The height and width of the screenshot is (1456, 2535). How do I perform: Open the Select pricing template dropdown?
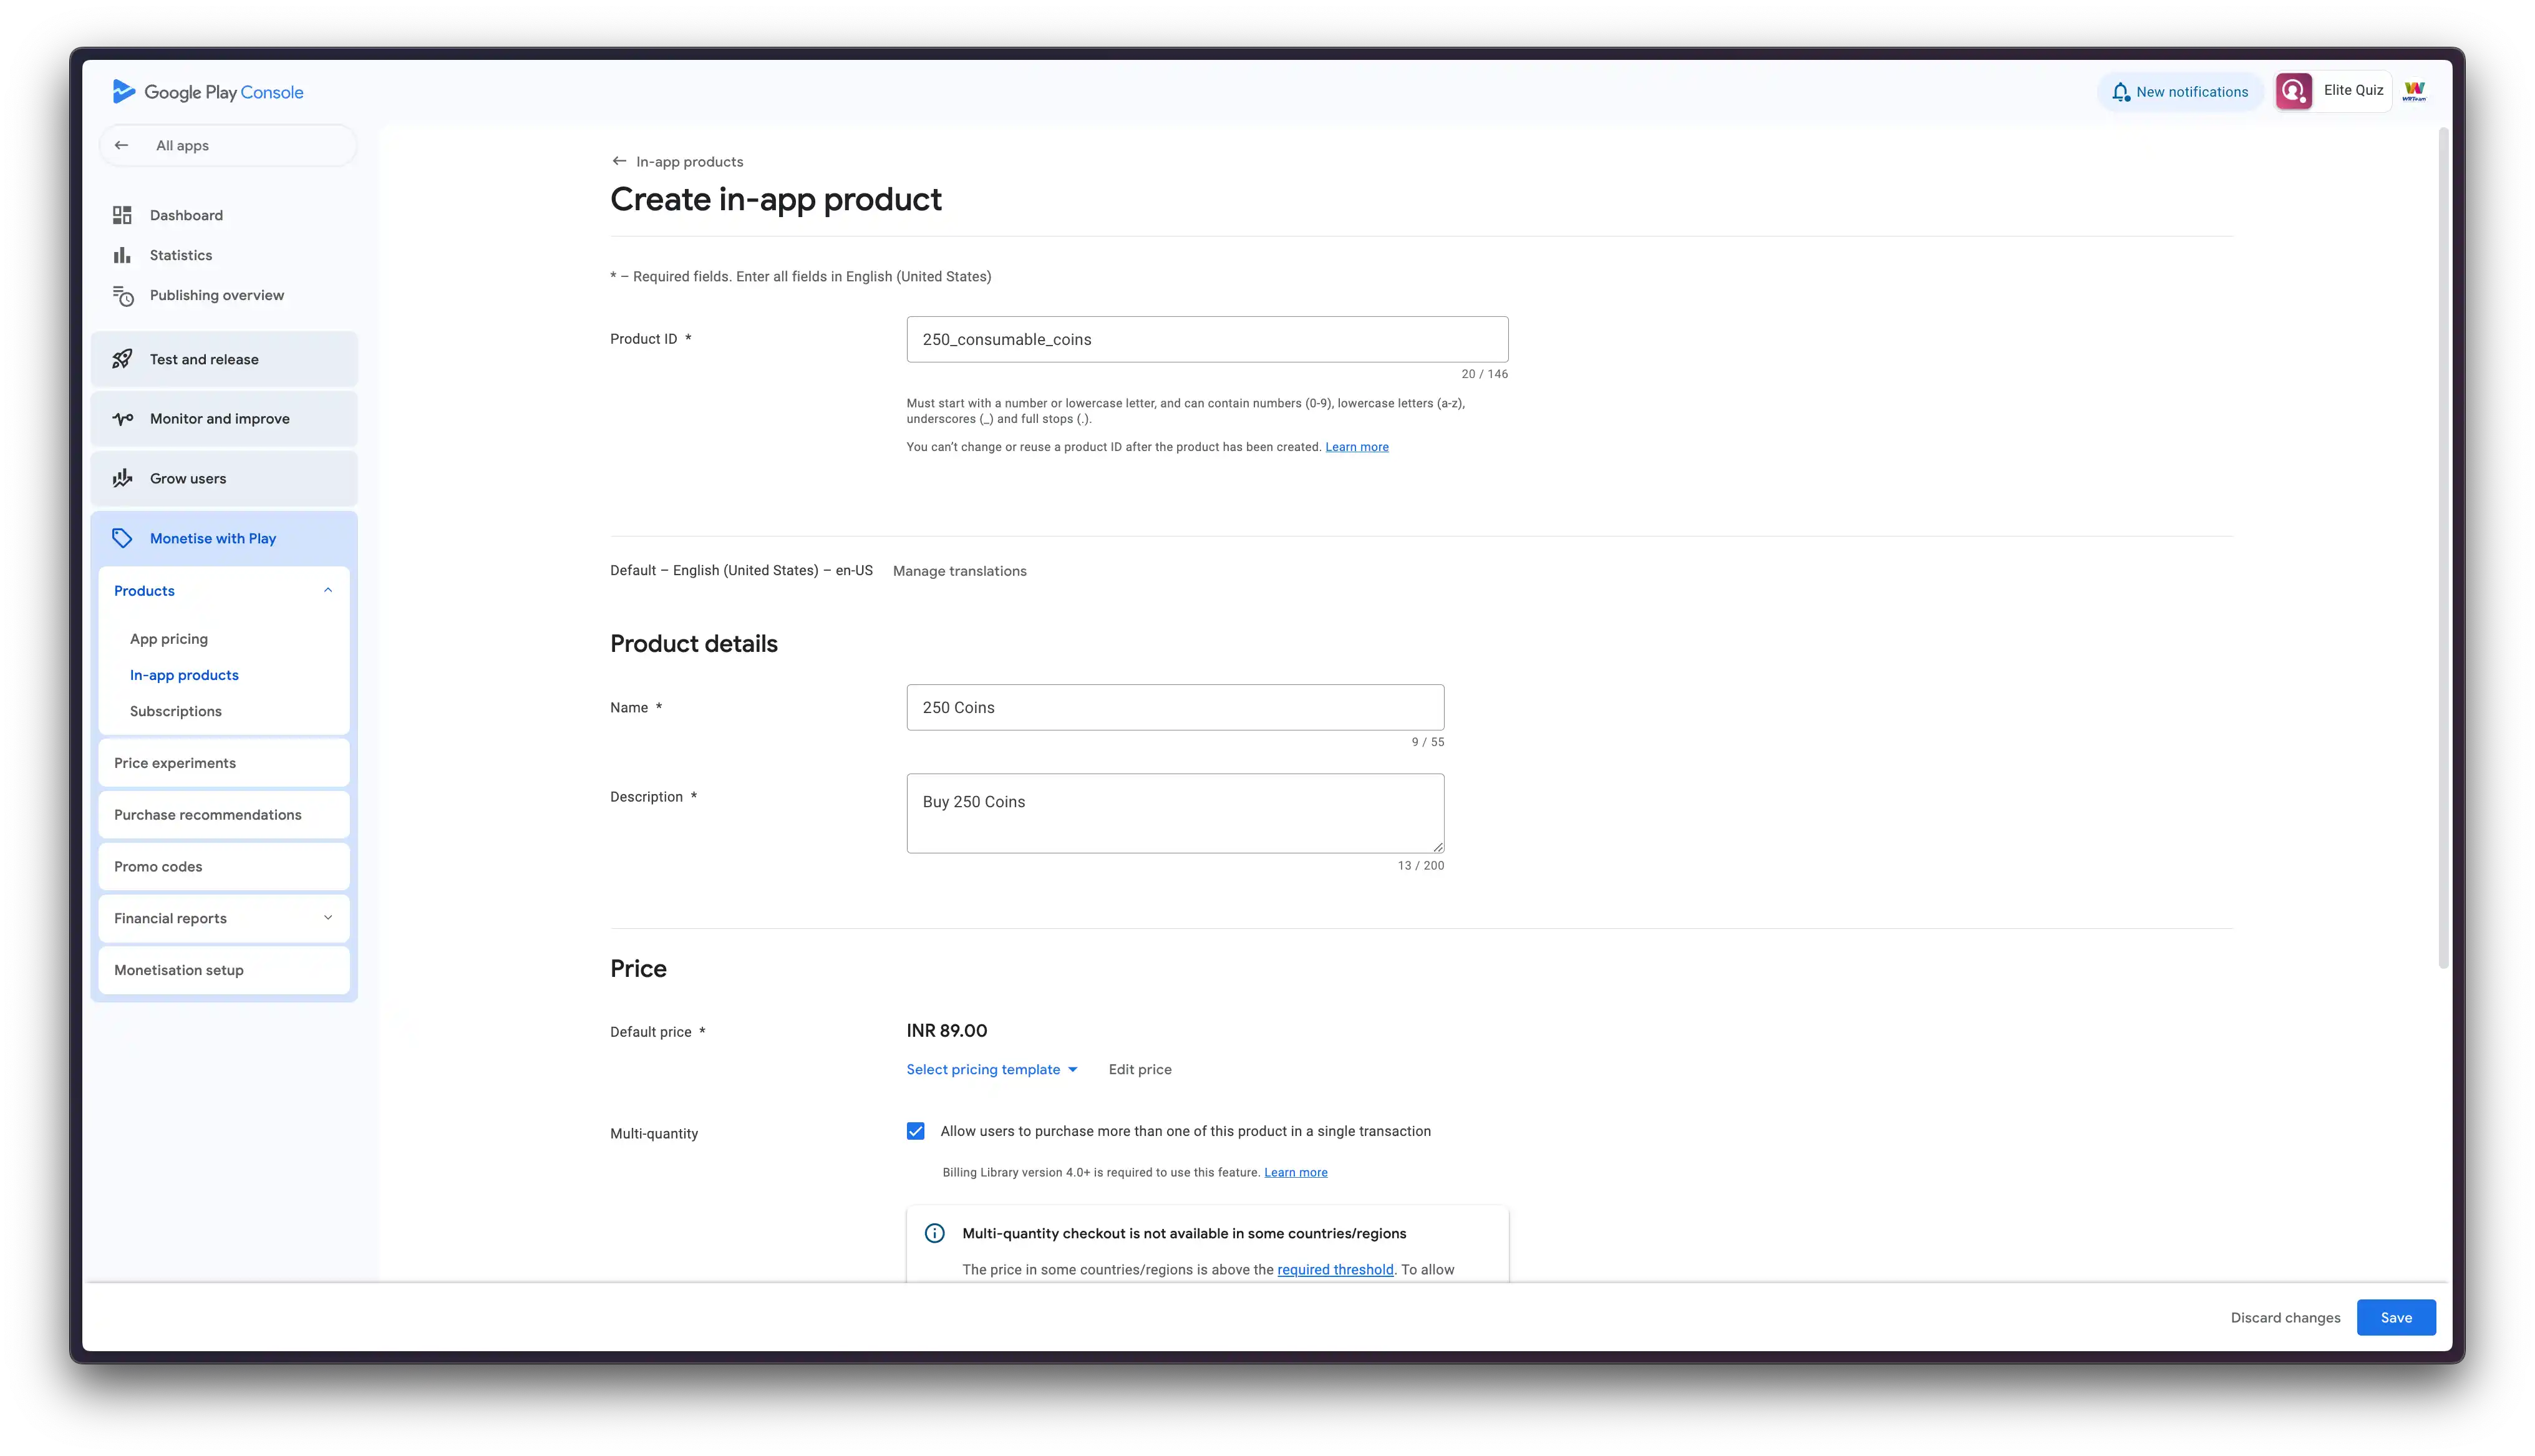pyautogui.click(x=992, y=1069)
